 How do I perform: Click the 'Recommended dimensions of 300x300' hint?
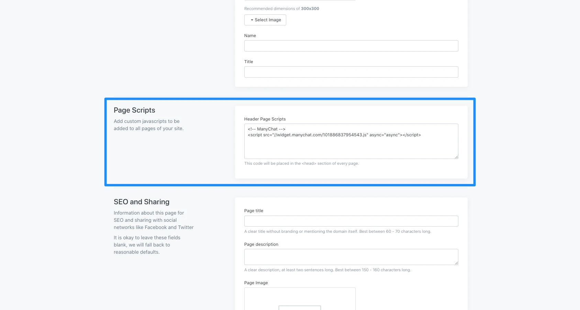282,9
